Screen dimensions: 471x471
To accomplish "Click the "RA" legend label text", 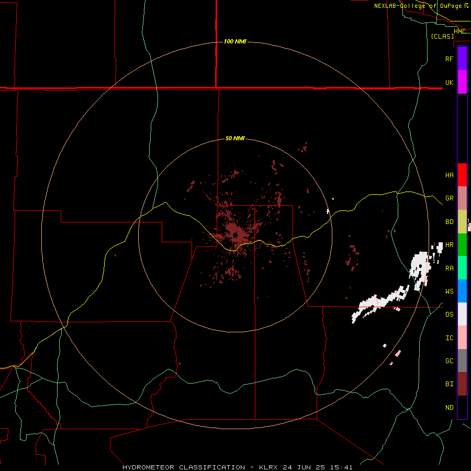I will 449,268.
